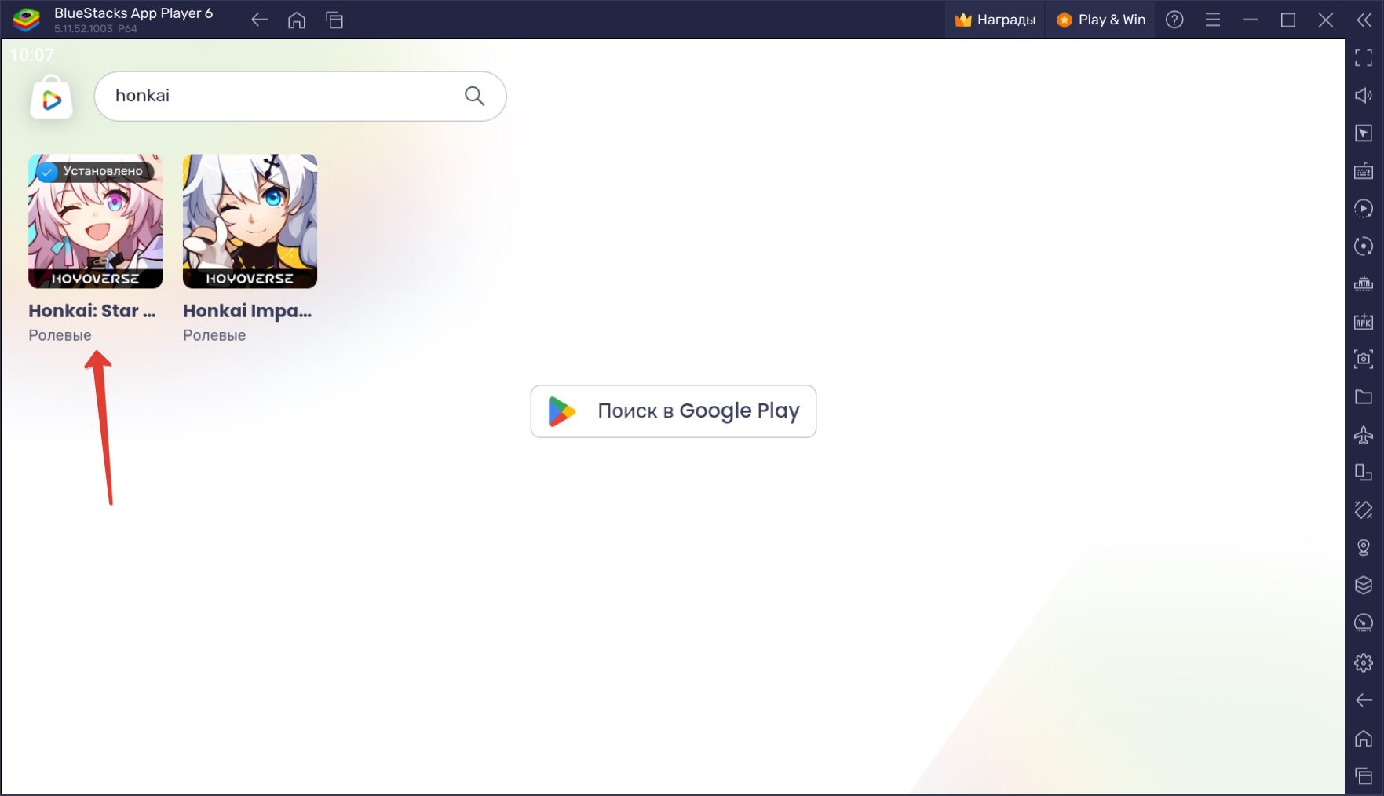Open media folder icon in sidebar
Screen dimensions: 1384x796
click(1364, 396)
